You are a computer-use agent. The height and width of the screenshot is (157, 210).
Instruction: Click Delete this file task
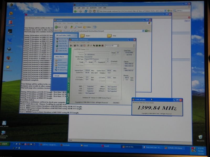point(61,51)
